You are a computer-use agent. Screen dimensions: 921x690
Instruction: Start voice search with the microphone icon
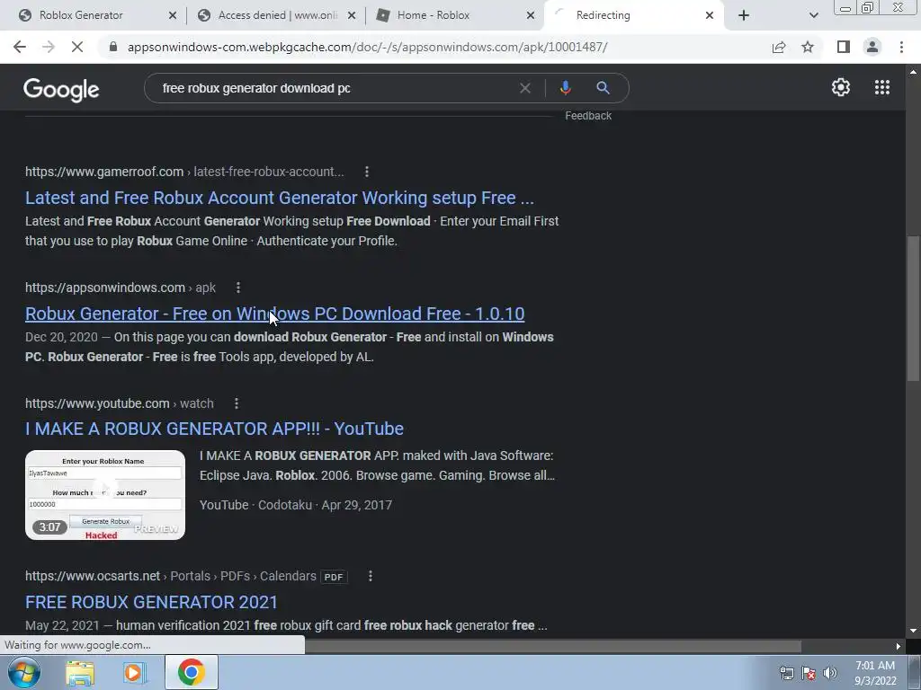[565, 88]
